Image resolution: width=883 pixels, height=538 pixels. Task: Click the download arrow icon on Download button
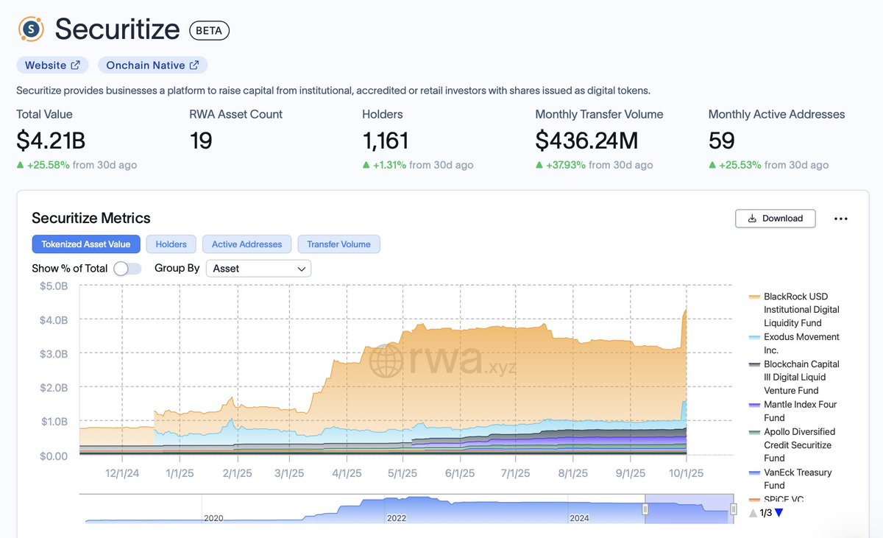(753, 219)
